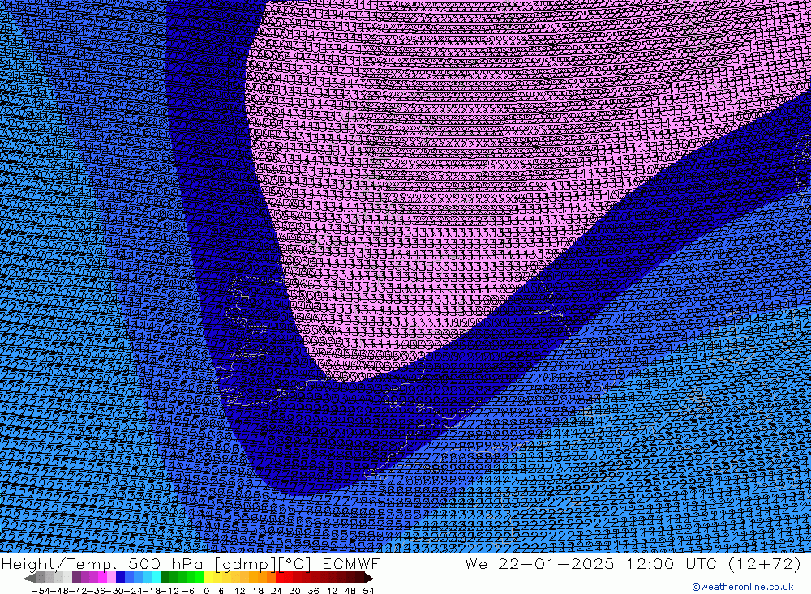Pick the yellow legend swatch at 0
The width and height of the screenshot is (811, 594).
[208, 578]
